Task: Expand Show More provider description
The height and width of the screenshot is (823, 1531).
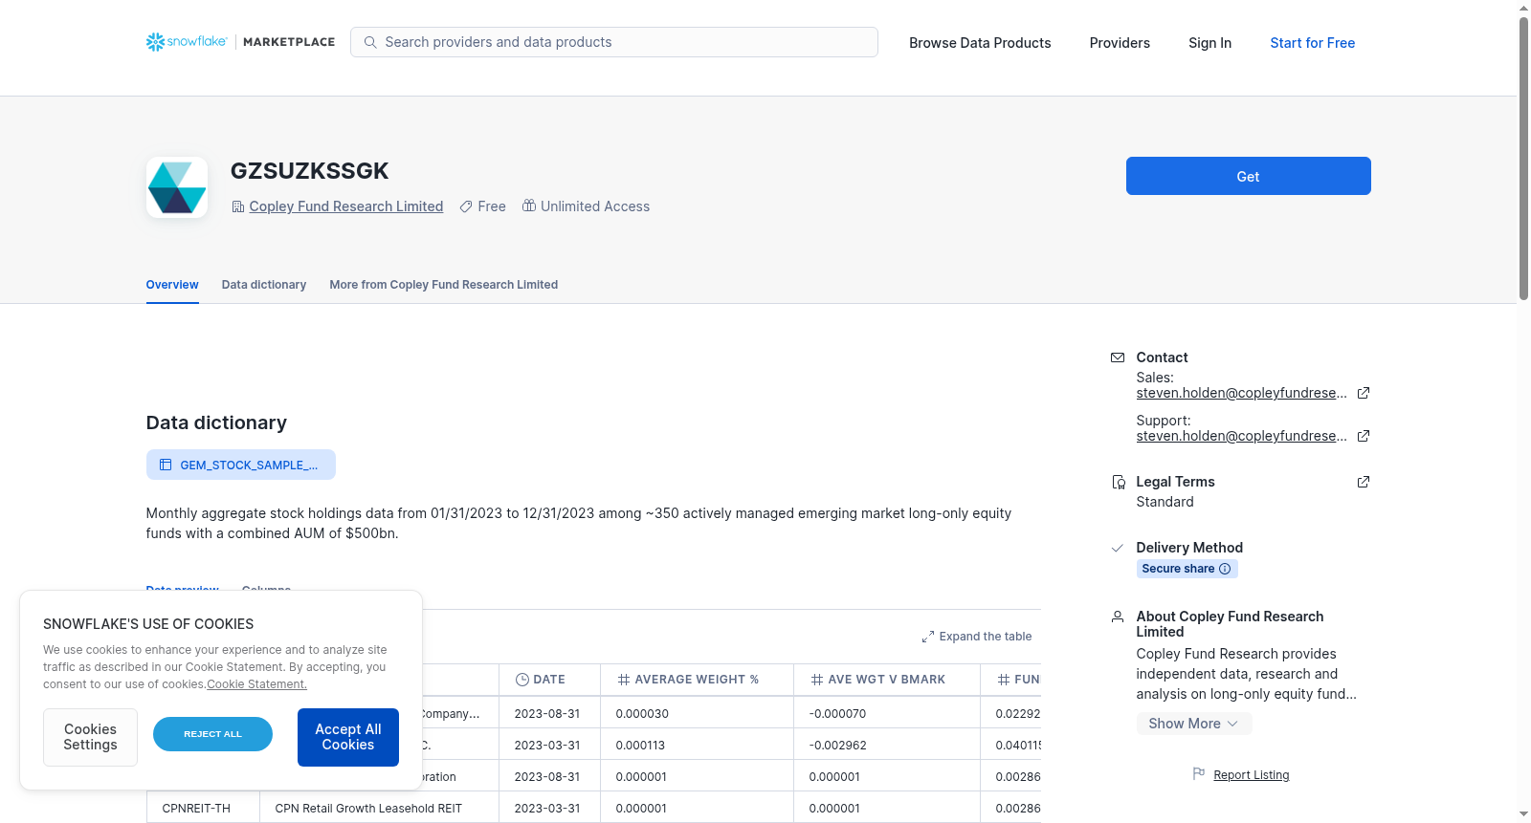Action: point(1193,724)
